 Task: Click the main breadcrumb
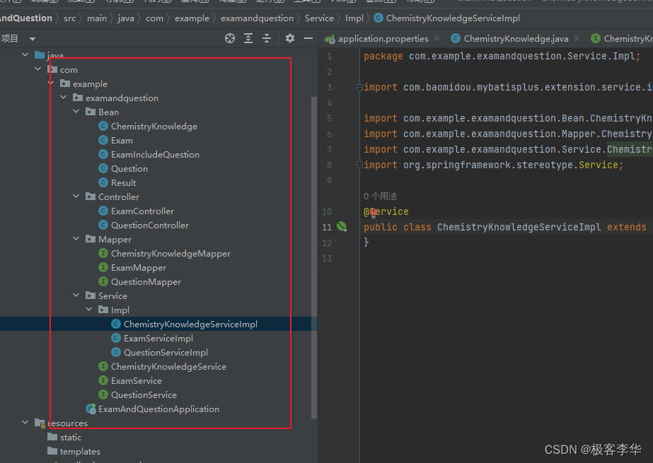[97, 18]
